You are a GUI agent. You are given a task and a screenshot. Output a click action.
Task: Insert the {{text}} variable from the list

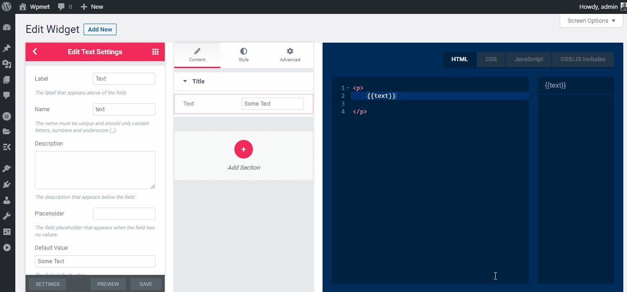[556, 86]
